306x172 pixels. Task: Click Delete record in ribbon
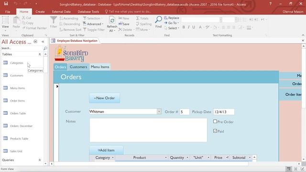click(125, 30)
